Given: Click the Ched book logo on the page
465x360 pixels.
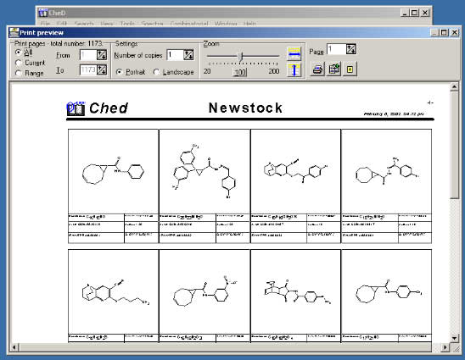Looking at the screenshot, I should [x=76, y=108].
